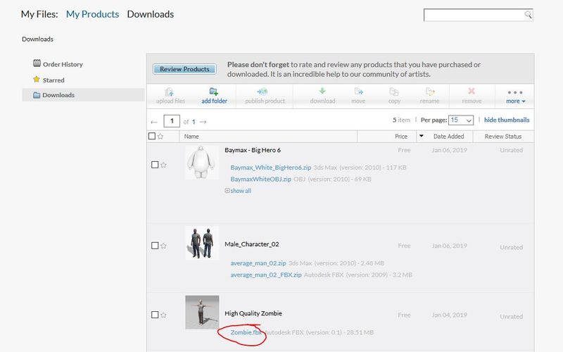
Task: Open the Baymax - Big Hero 6 title
Action: (x=253, y=150)
